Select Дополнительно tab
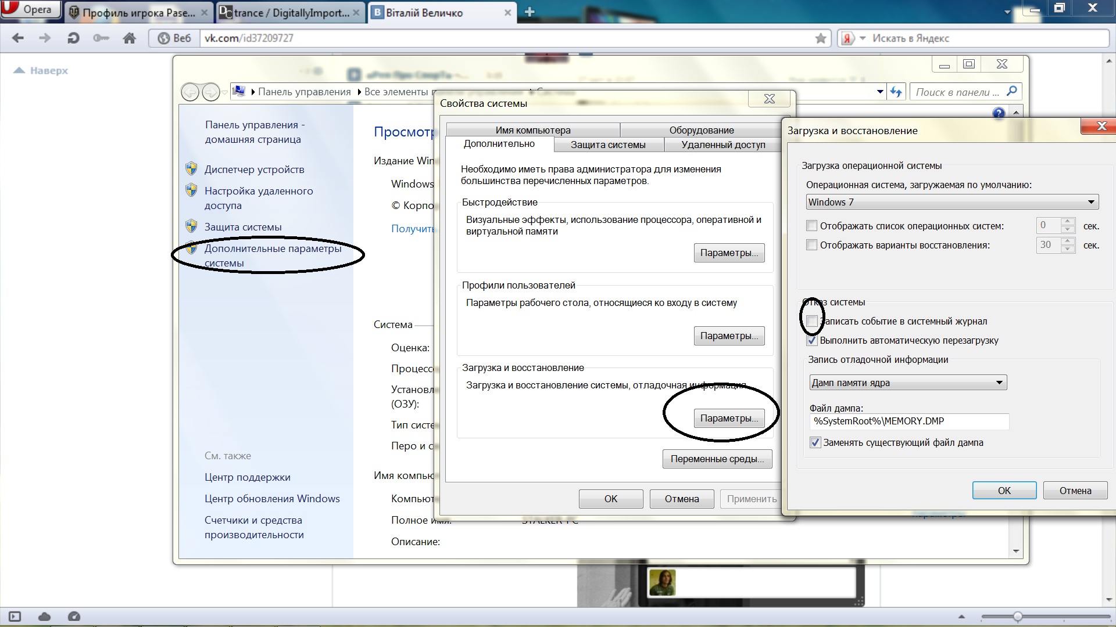Viewport: 1116px width, 627px height. click(x=499, y=144)
